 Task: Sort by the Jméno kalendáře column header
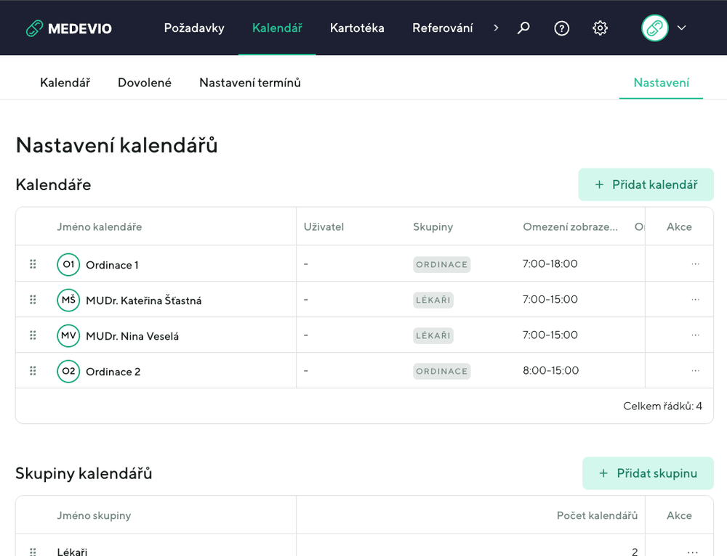click(100, 227)
